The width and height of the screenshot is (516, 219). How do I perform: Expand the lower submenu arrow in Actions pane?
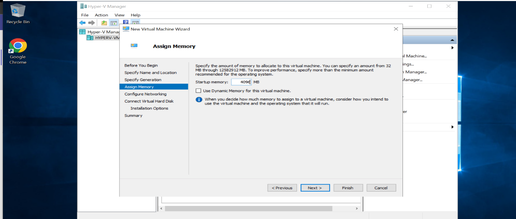click(452, 127)
